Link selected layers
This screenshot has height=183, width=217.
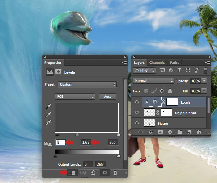pyautogui.click(x=141, y=132)
